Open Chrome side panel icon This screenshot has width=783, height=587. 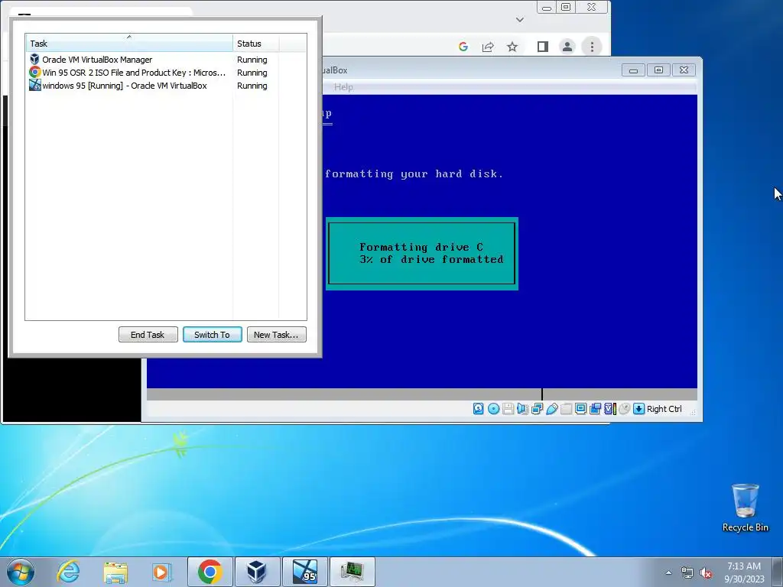point(542,47)
